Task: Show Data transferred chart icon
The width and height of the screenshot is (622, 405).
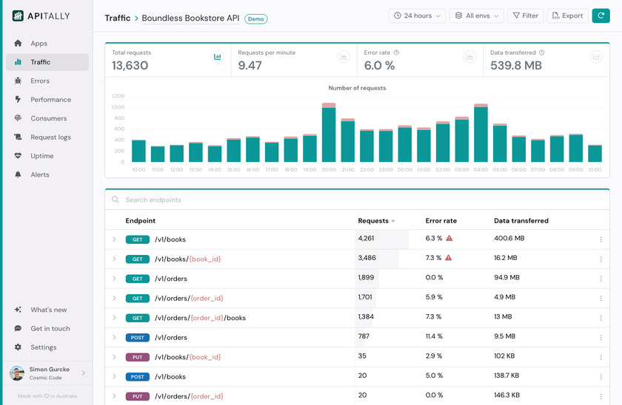Action: tap(596, 57)
